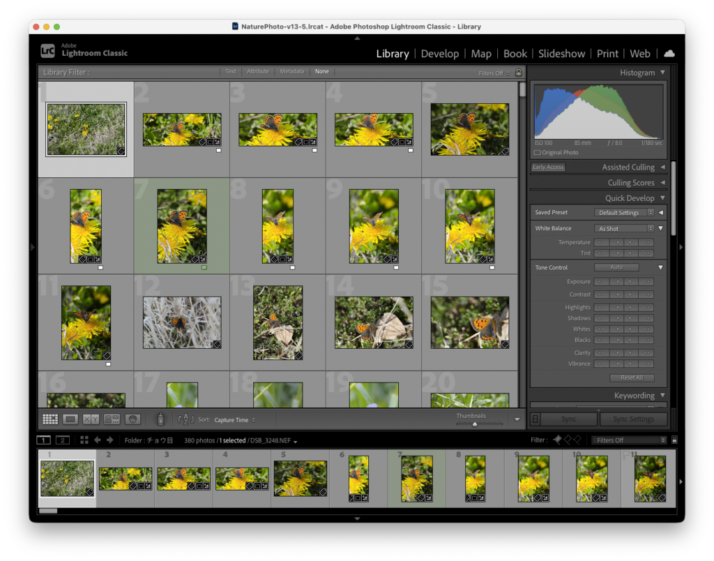This screenshot has width=714, height=561.
Task: Select the Grid view icon in the toolbar
Action: (x=50, y=419)
